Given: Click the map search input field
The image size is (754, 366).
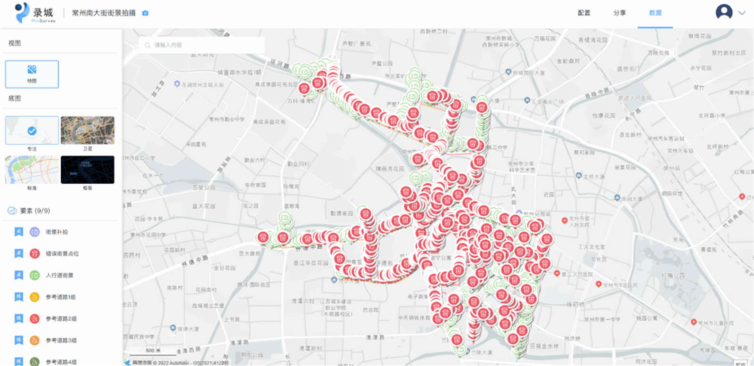Looking at the screenshot, I should coord(203,45).
